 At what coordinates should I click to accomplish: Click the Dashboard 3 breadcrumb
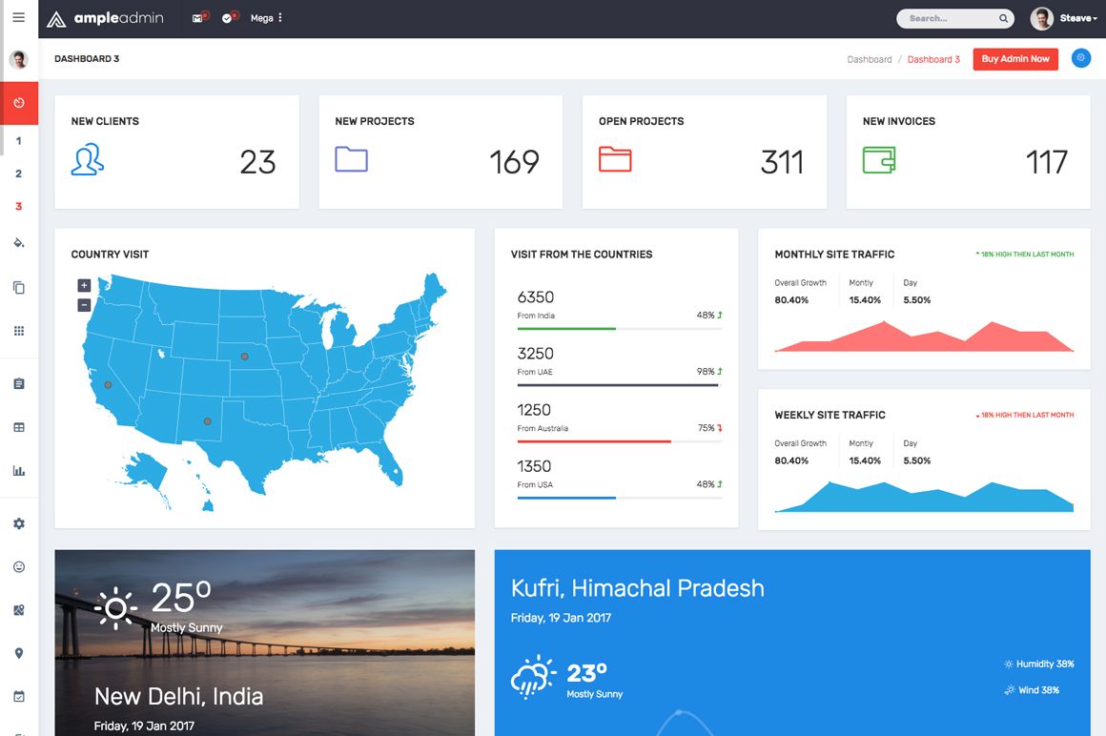(933, 59)
